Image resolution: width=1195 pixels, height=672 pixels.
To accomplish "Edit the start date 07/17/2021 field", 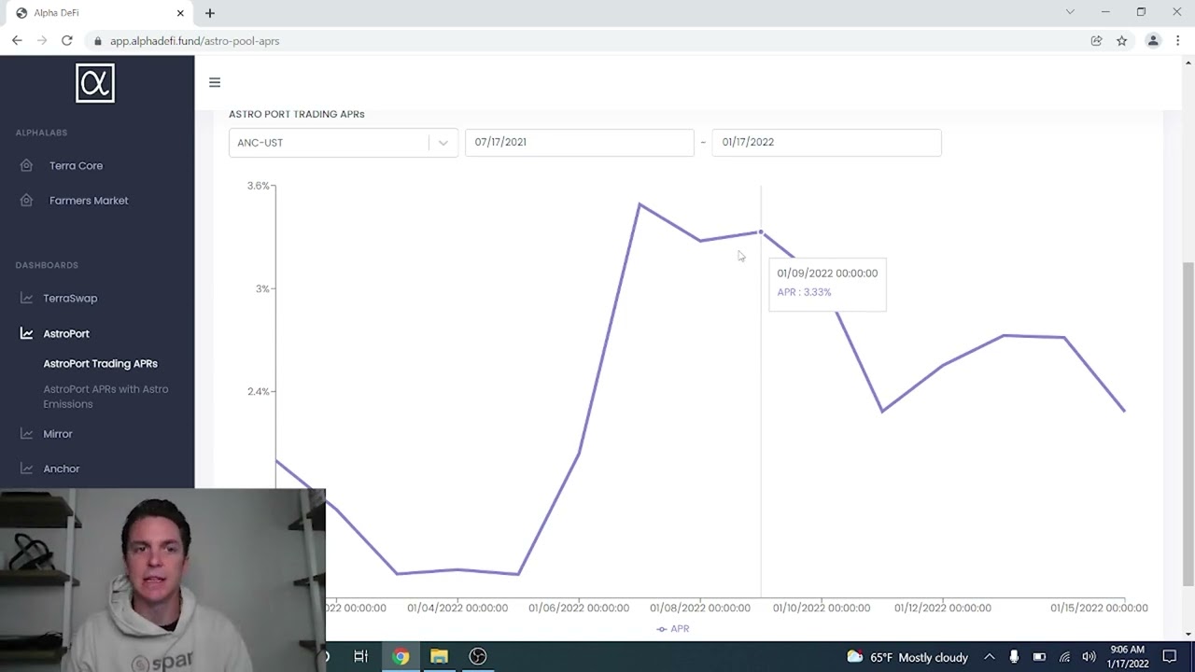I will (x=579, y=142).
